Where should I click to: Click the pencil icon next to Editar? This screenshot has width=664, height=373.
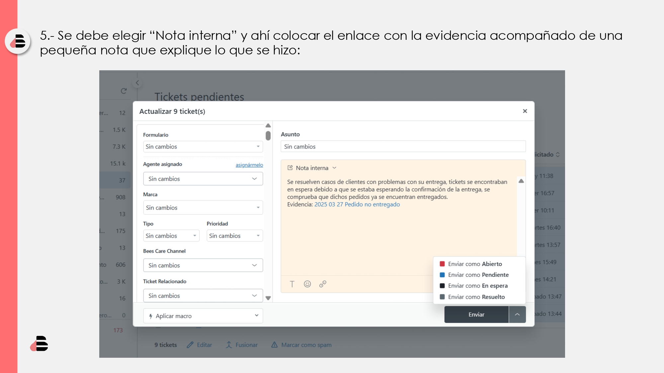click(x=190, y=345)
